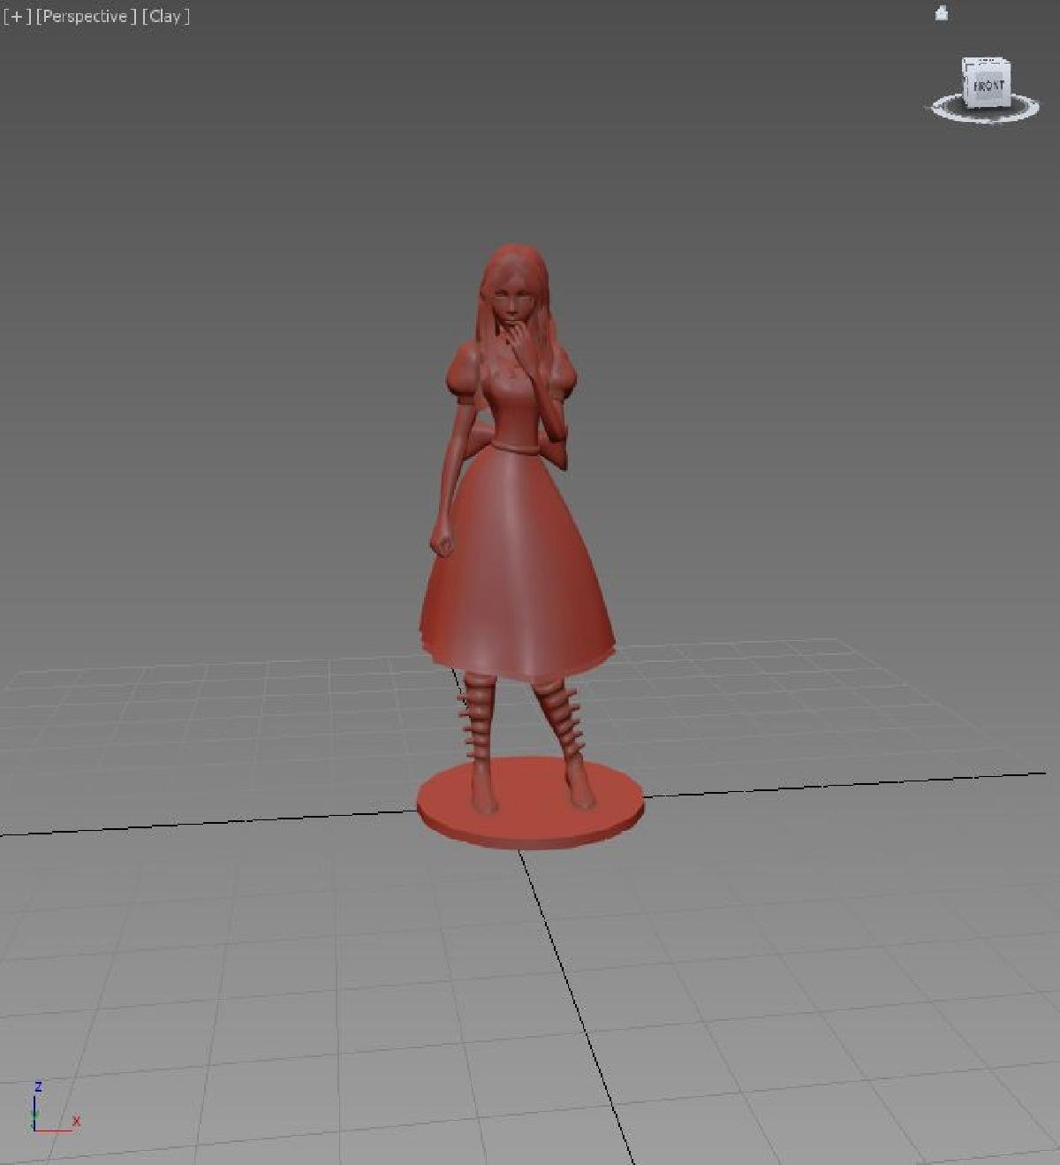
Task: Click the top-left corner of the ViewCube
Action: [x=963, y=58]
